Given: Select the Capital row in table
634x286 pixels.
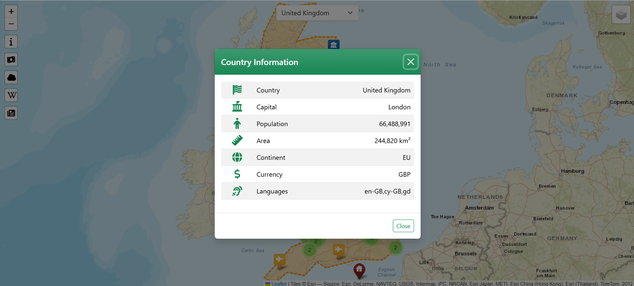Looking at the screenshot, I should [317, 107].
